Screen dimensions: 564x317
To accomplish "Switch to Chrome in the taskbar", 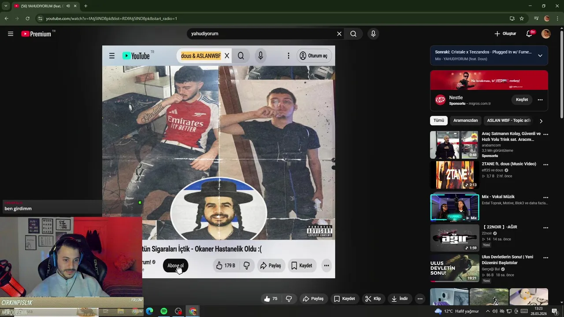I will tap(193, 311).
